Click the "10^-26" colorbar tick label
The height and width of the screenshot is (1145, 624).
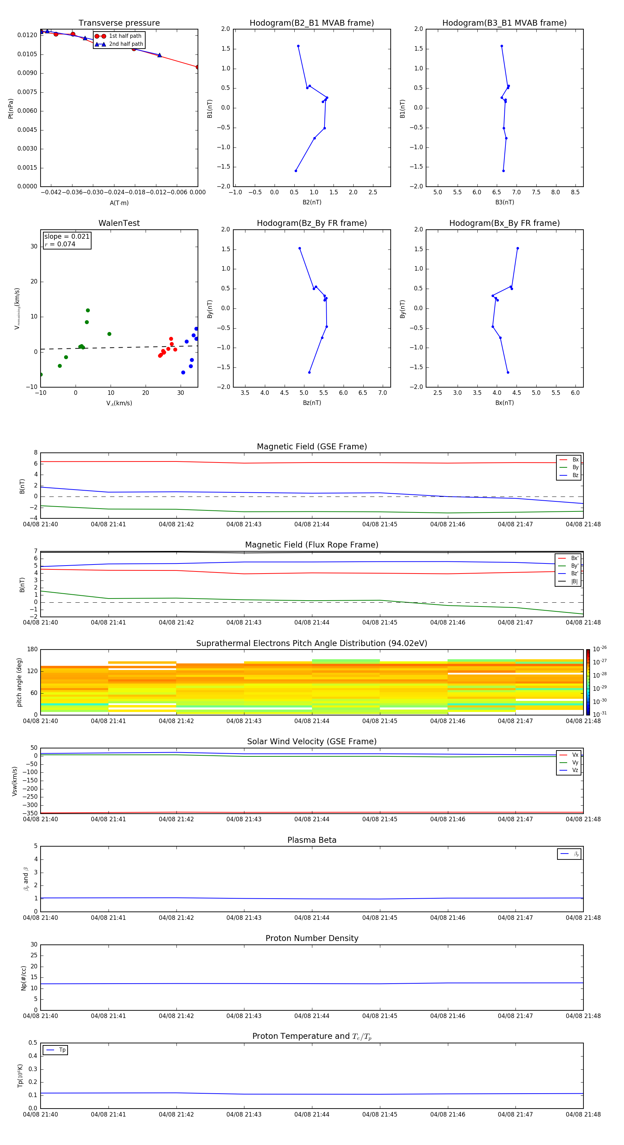pos(600,649)
